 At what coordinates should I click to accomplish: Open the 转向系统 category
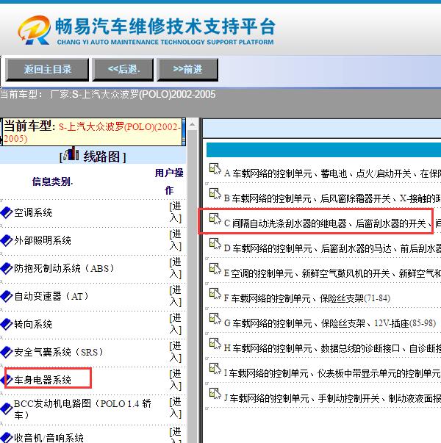pos(33,324)
